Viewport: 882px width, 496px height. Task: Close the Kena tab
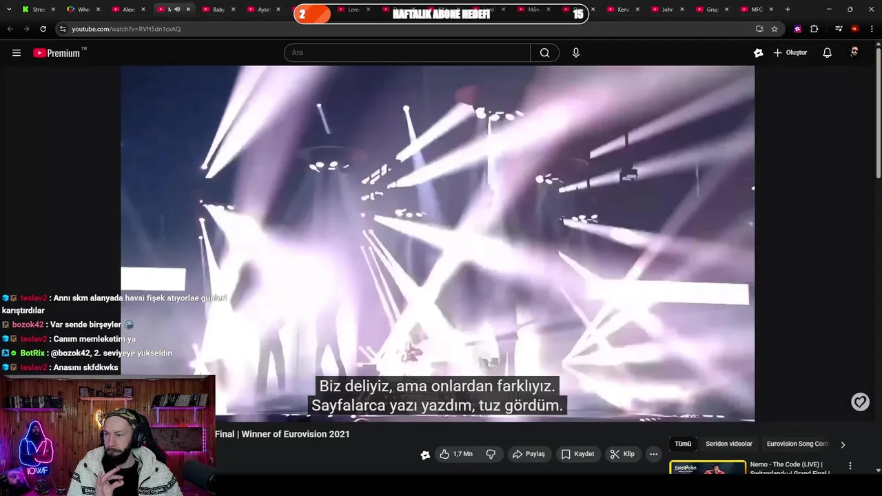pos(637,10)
